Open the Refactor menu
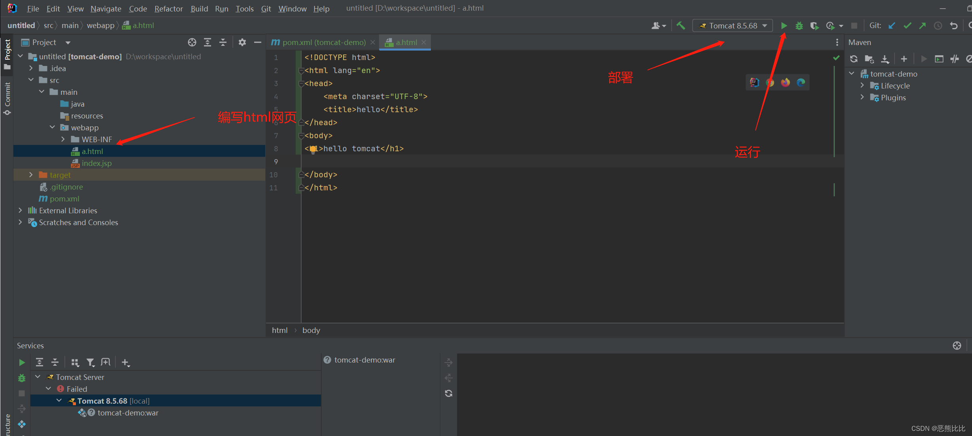The height and width of the screenshot is (436, 972). pos(168,8)
